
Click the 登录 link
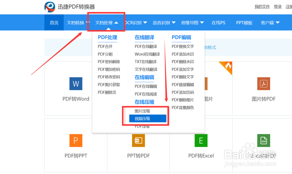278,7
